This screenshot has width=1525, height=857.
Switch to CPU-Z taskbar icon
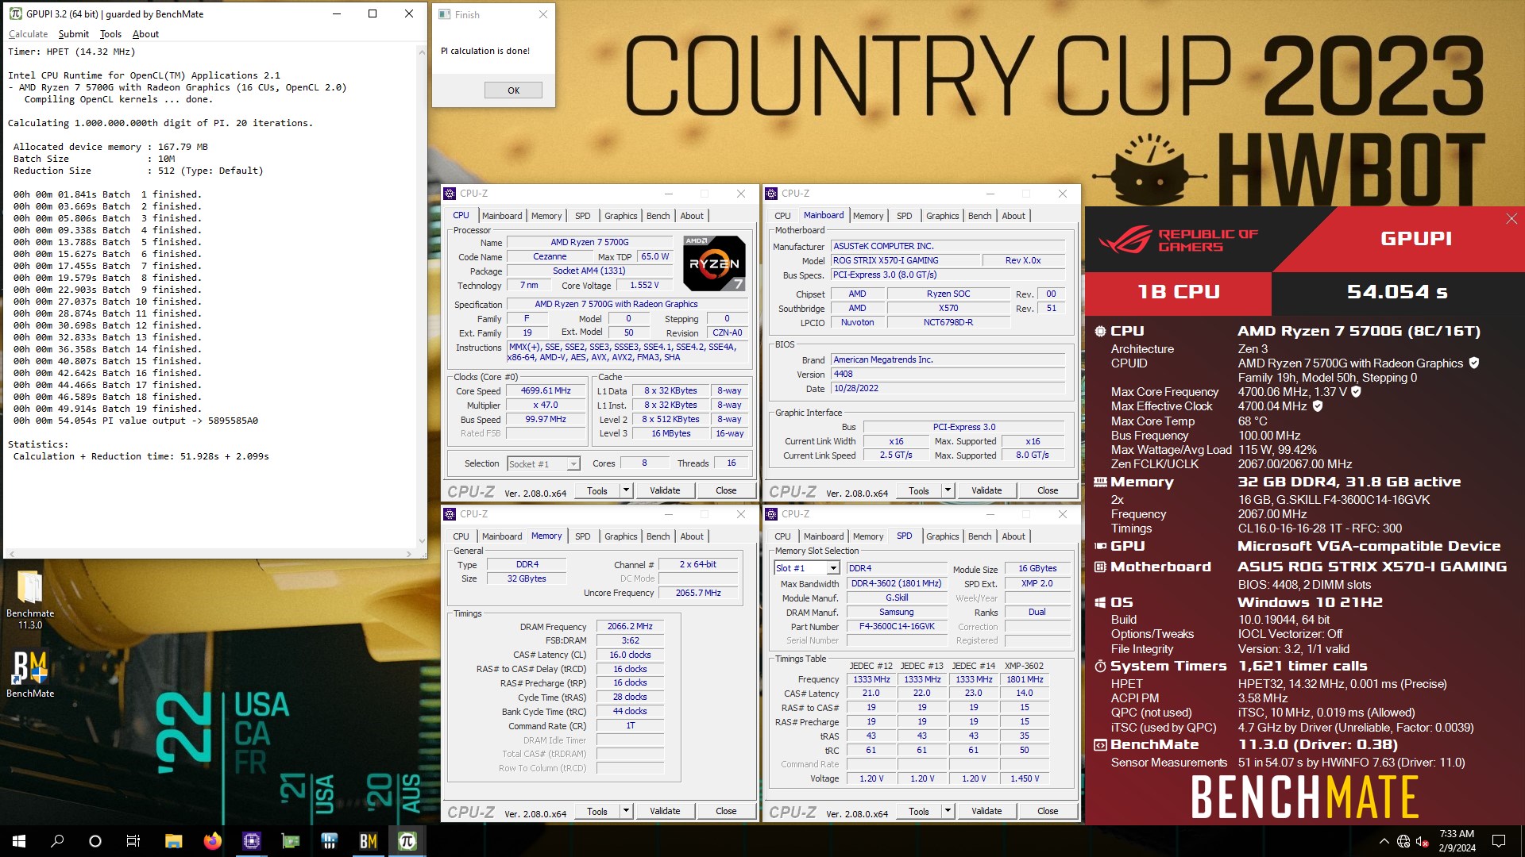pyautogui.click(x=251, y=841)
